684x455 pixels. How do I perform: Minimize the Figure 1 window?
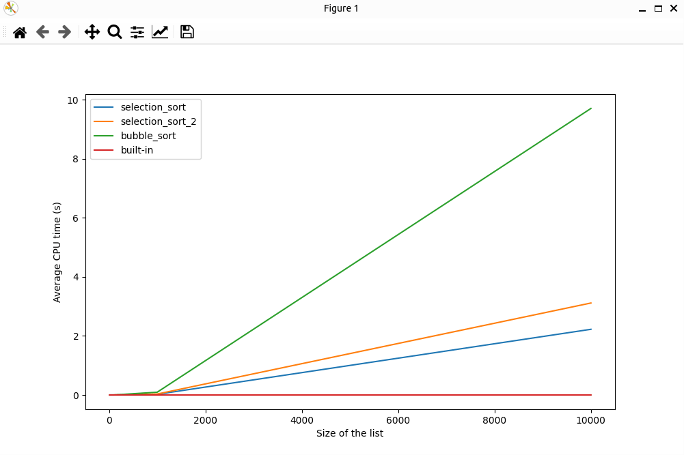[642, 9]
